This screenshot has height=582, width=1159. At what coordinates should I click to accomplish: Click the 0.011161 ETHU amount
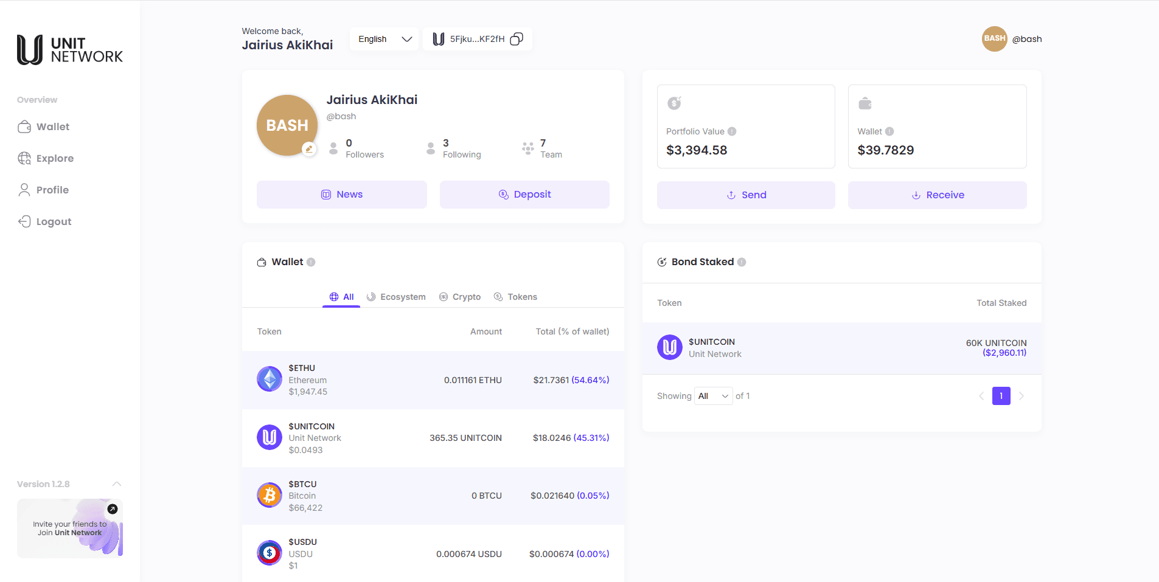coord(473,380)
